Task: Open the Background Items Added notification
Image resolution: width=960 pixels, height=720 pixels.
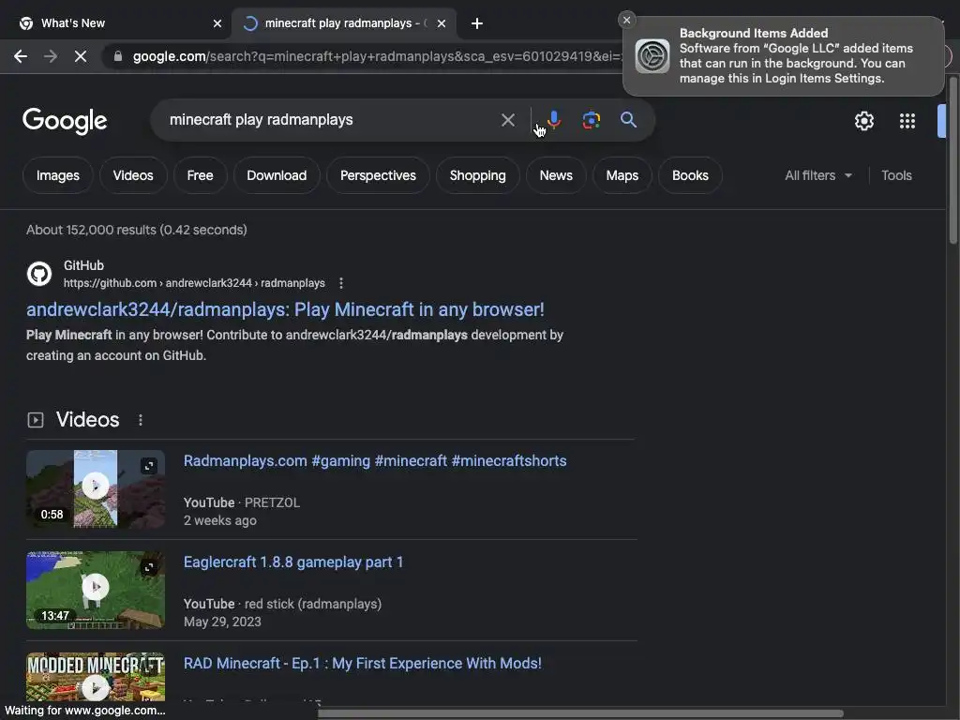Action: [x=783, y=56]
